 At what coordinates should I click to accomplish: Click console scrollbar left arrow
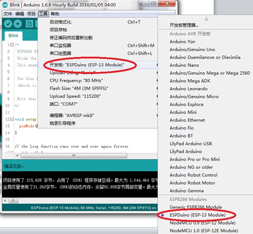(x=5, y=201)
